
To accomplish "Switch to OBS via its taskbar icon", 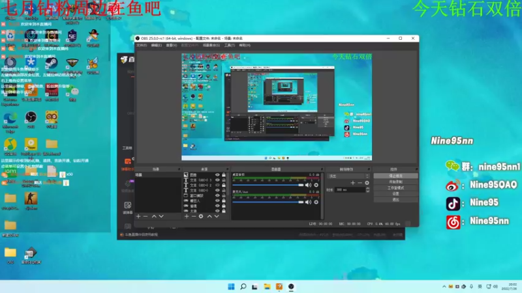I will tap(291, 286).
